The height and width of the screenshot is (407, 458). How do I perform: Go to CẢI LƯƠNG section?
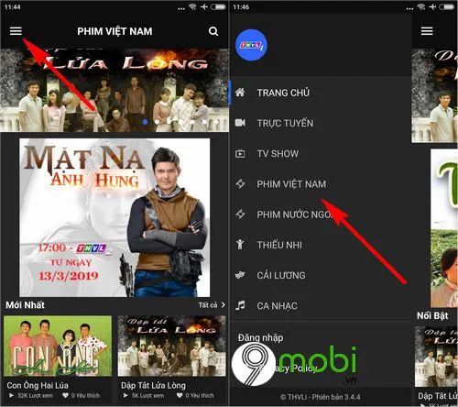[321, 275]
